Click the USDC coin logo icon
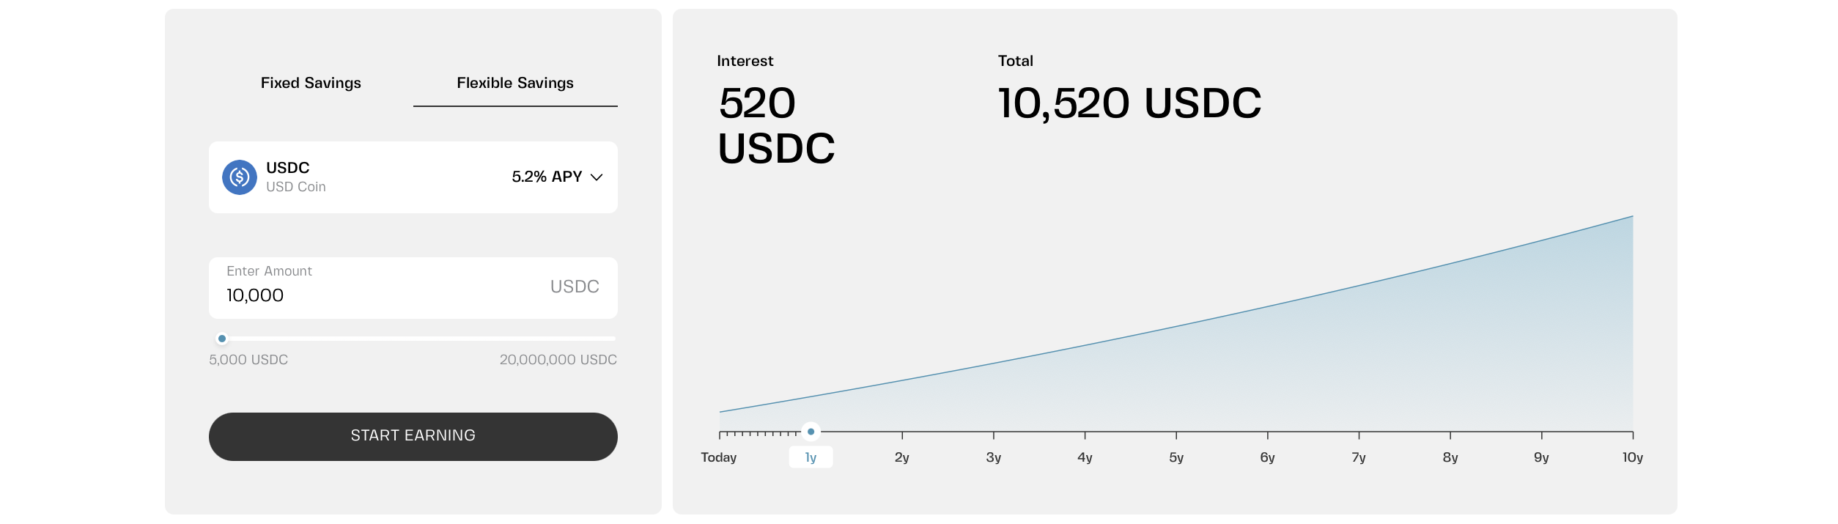This screenshot has height=524, width=1838. coord(240,177)
